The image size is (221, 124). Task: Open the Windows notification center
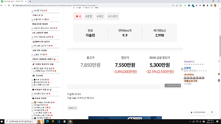coord(217,122)
